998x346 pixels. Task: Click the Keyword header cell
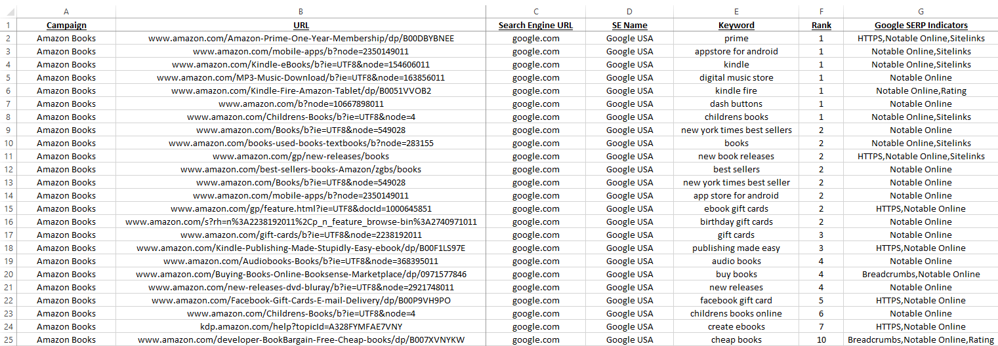point(736,25)
